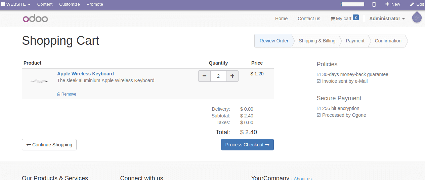425x180 pixels.
Task: Open the Content menu
Action: [45, 4]
